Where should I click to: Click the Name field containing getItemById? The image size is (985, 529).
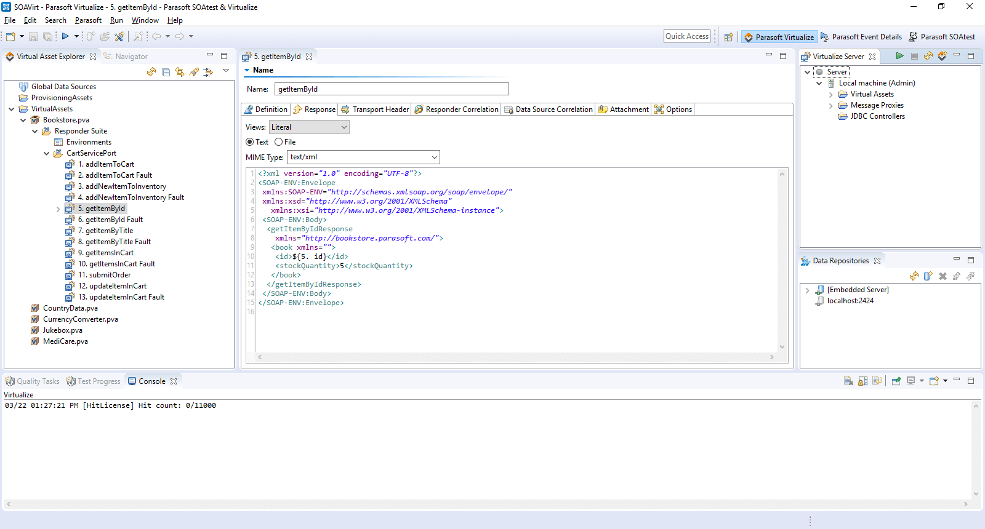tap(392, 89)
